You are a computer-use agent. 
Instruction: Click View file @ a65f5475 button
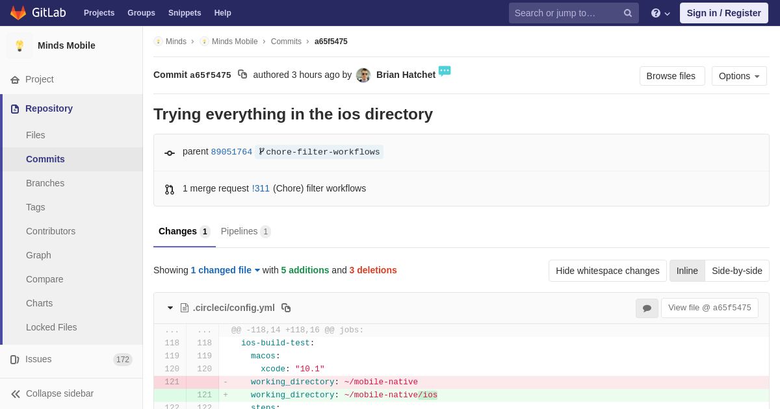pyautogui.click(x=710, y=308)
